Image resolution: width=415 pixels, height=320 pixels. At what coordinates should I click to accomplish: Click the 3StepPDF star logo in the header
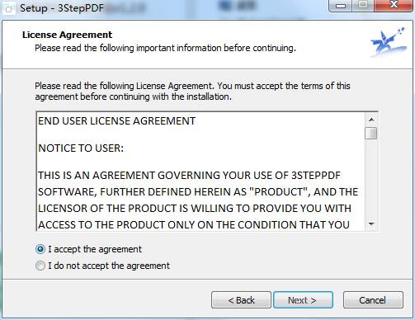[x=389, y=41]
